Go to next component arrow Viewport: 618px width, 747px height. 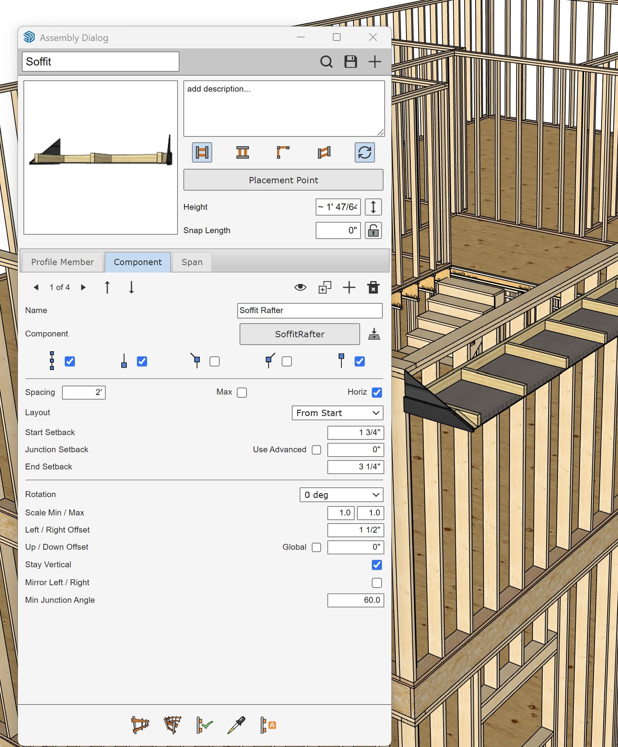tap(83, 287)
